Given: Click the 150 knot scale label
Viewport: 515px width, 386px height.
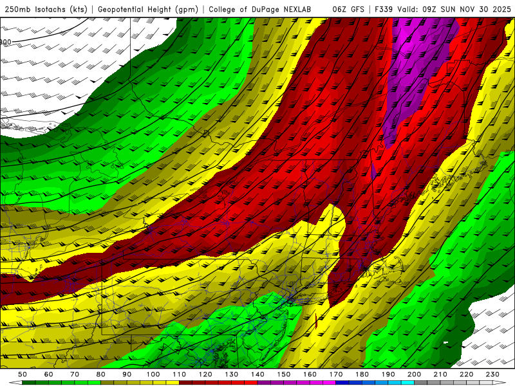Looking at the screenshot, I should [x=284, y=374].
